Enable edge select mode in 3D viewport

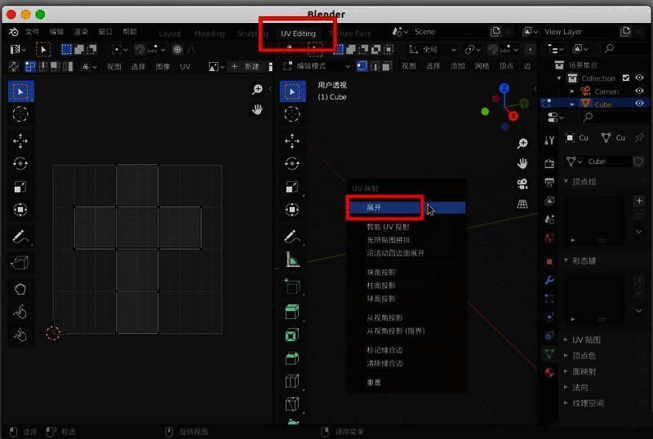coord(375,66)
